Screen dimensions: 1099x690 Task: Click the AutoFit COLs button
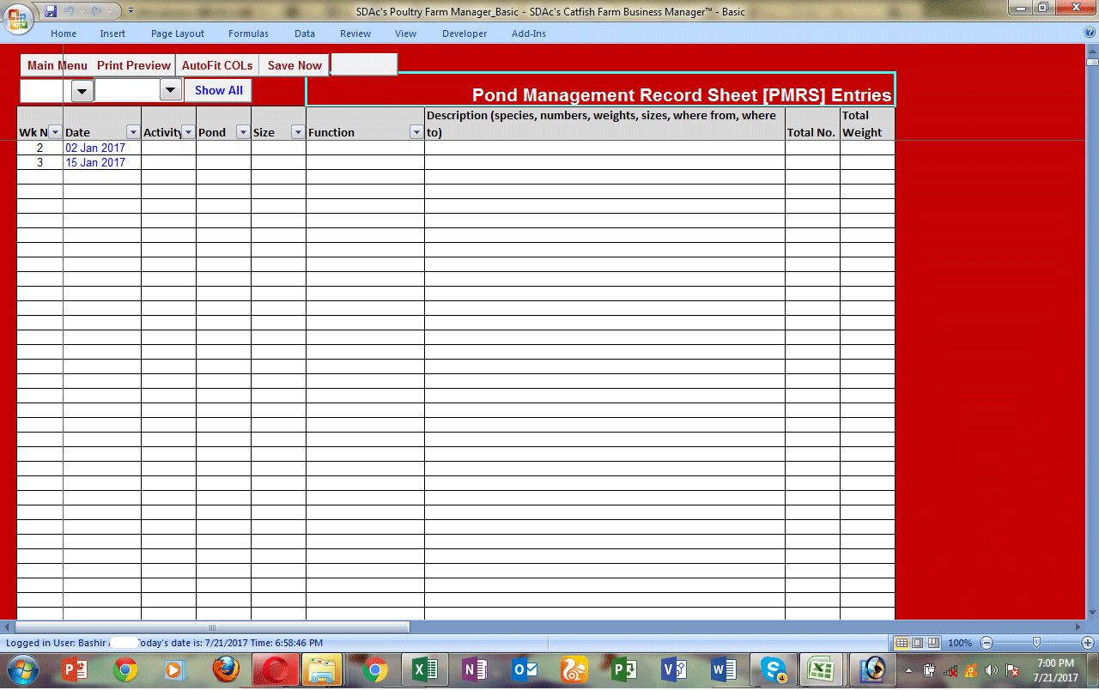[x=217, y=65]
